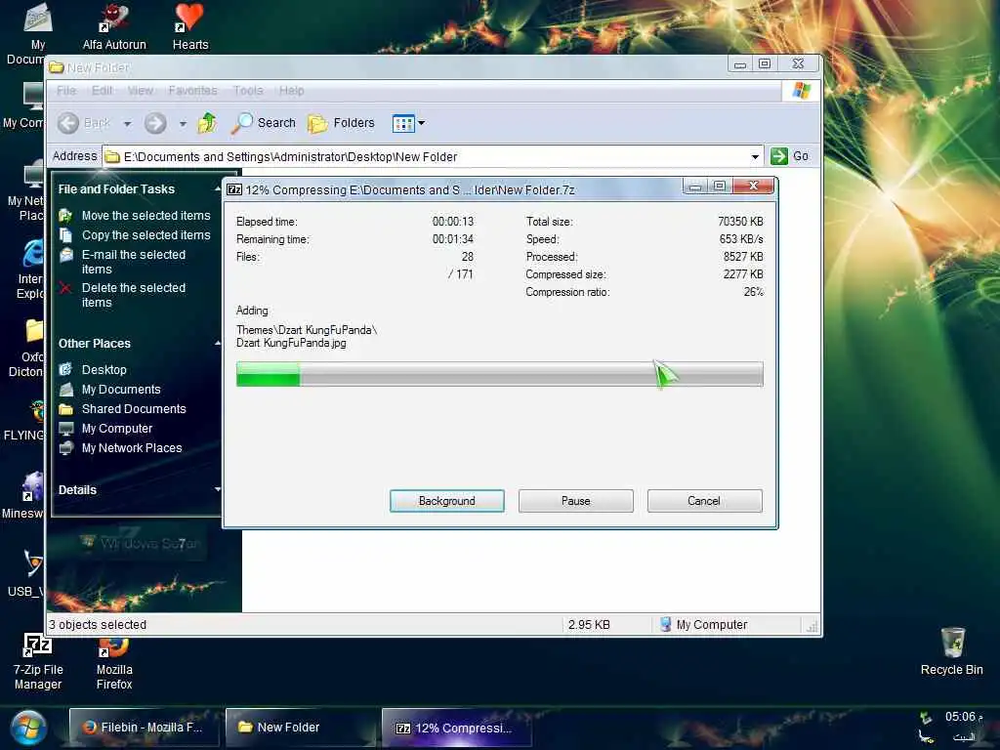The height and width of the screenshot is (750, 1000).
Task: Click the red Delete X icon
Action: coord(65,288)
